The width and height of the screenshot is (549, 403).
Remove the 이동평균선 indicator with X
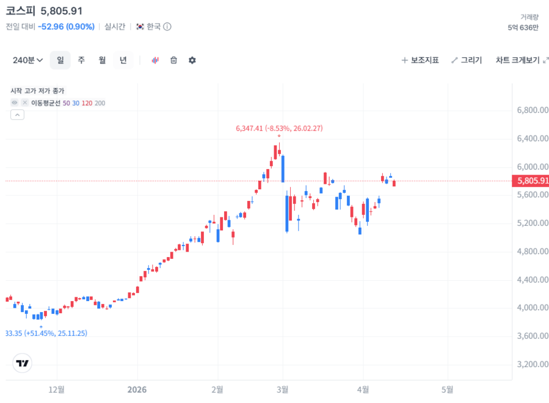coord(25,103)
